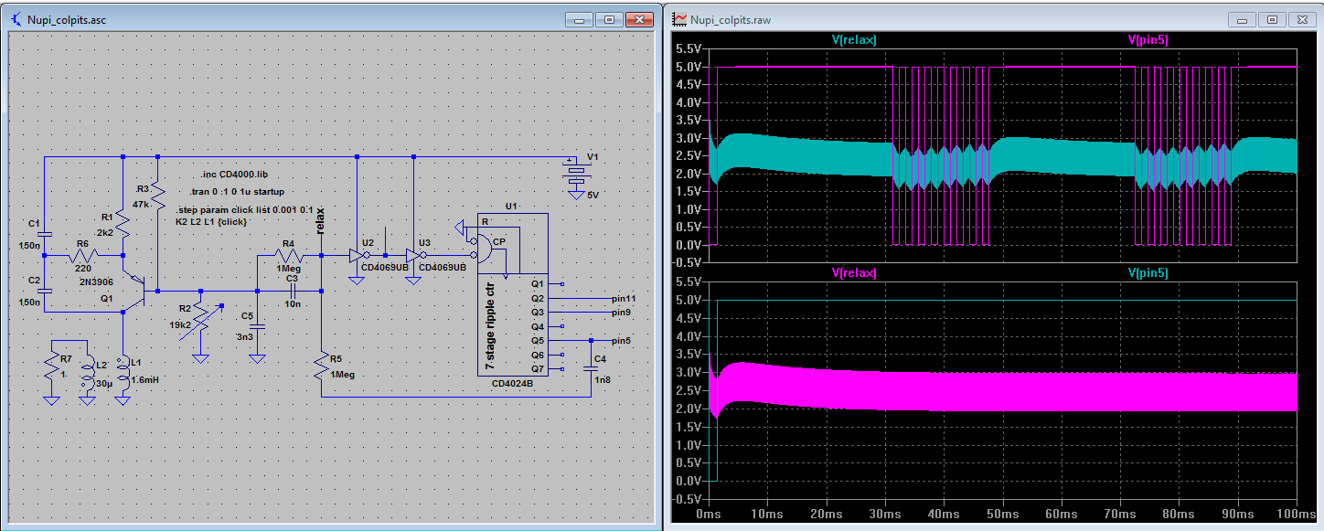Maximize the Nupi_colpits.raw waveform window
1324x531 pixels.
[x=1272, y=18]
